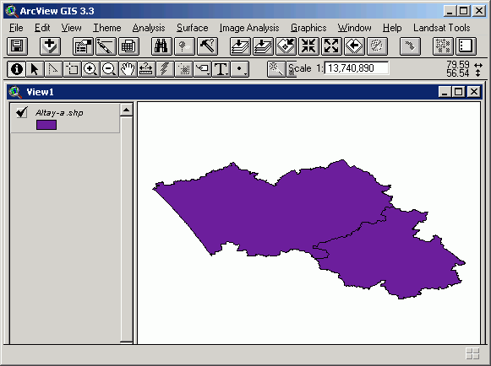Image resolution: width=491 pixels, height=366 pixels.
Task: Click the Save Project icon
Action: [17, 46]
